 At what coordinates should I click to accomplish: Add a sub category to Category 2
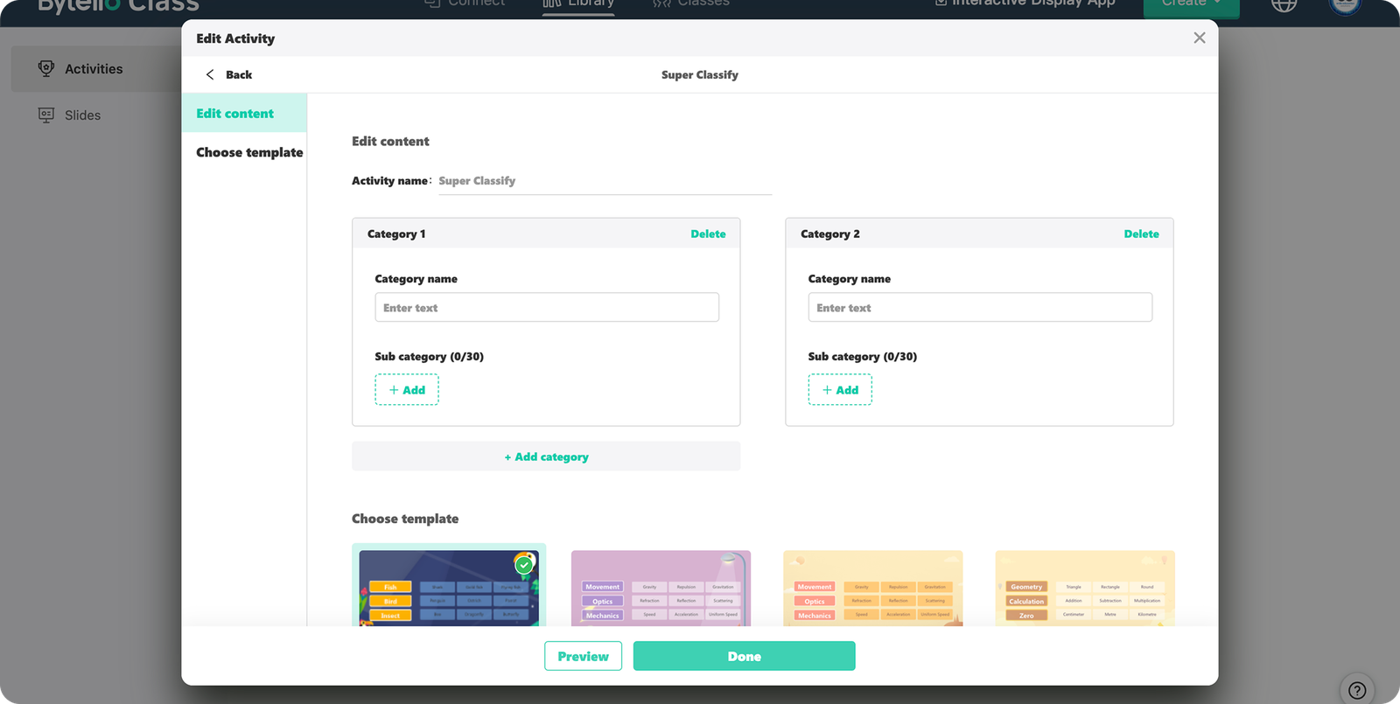(x=840, y=390)
